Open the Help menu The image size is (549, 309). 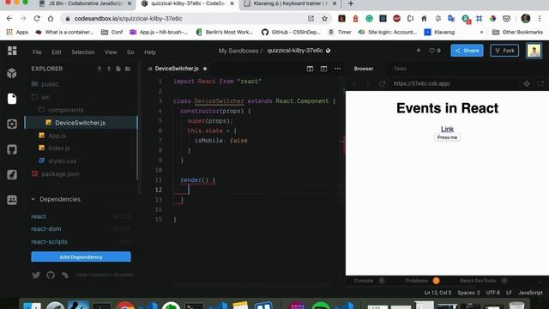point(150,52)
